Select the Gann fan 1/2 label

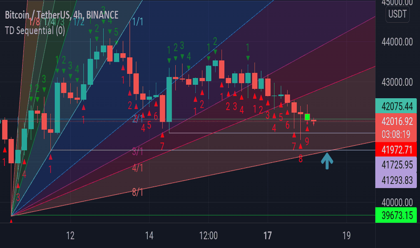point(79,22)
